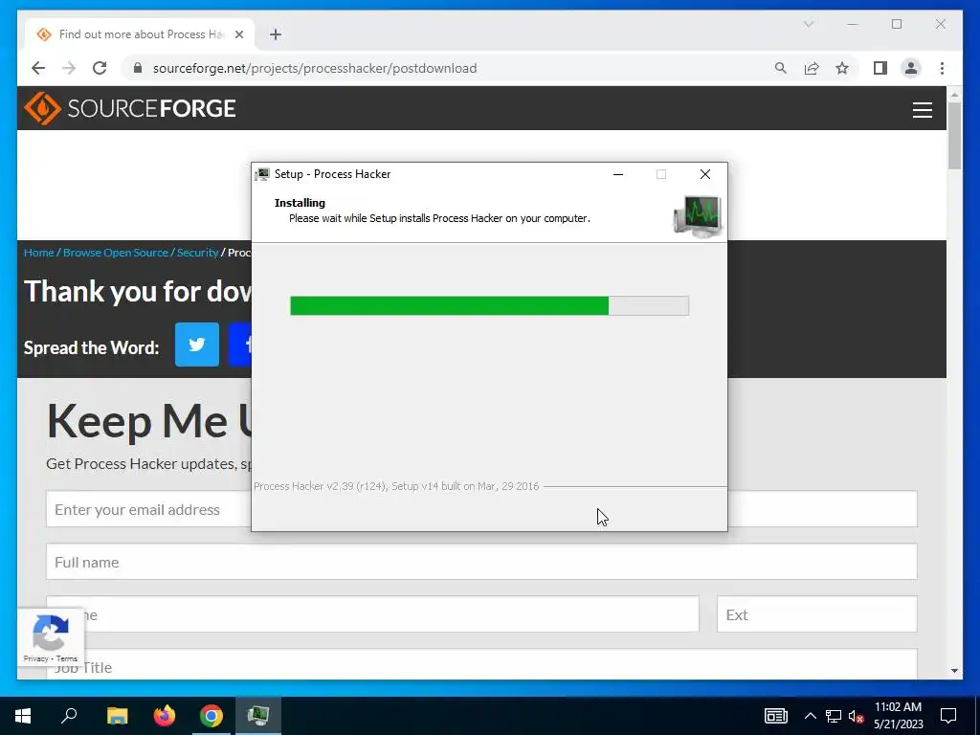The image size is (980, 735).
Task: Open the reCAPTCHA Privacy link
Action: tap(35, 658)
